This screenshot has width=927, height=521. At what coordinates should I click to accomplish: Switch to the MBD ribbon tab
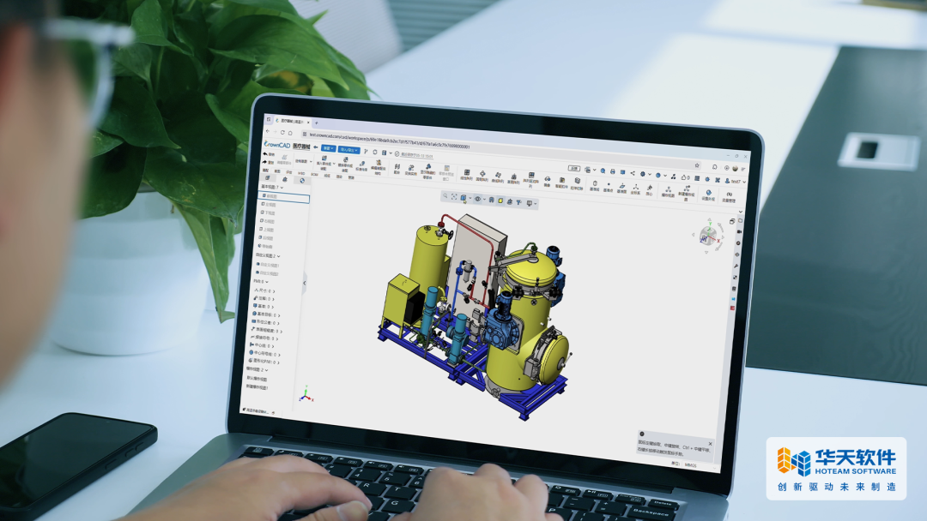tap(301, 173)
